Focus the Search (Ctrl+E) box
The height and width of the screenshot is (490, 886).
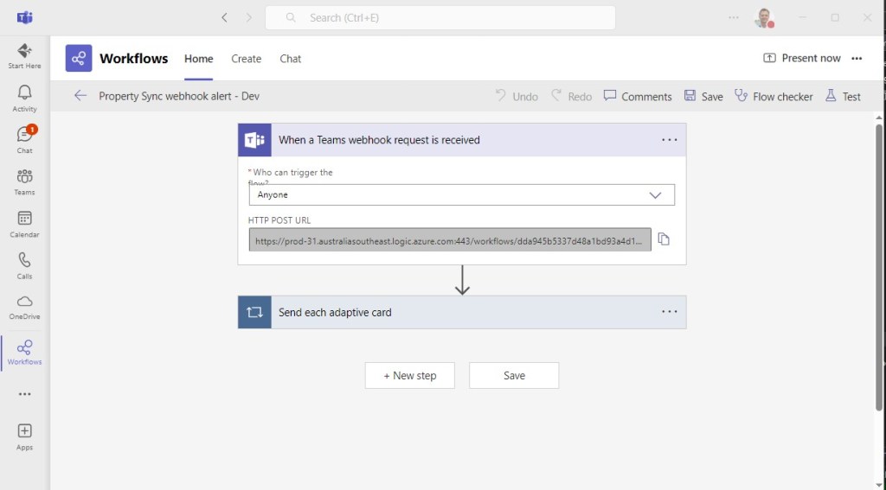coord(440,17)
